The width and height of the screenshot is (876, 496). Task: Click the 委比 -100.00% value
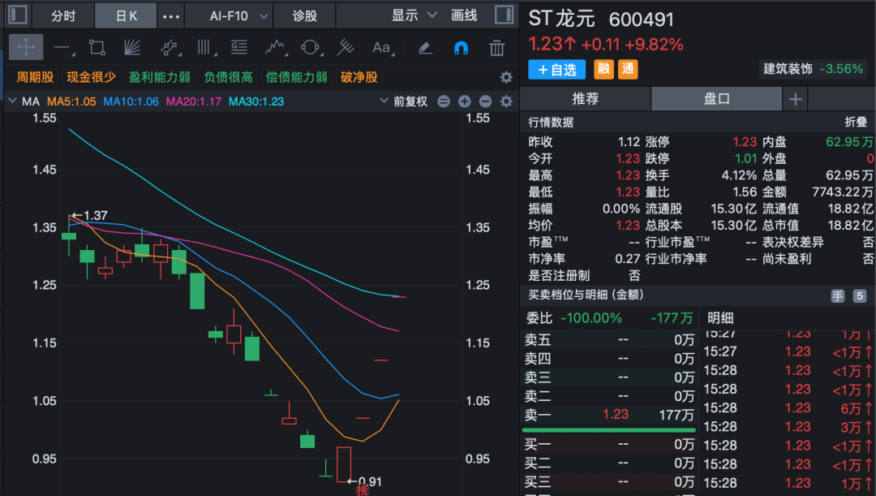pos(590,318)
